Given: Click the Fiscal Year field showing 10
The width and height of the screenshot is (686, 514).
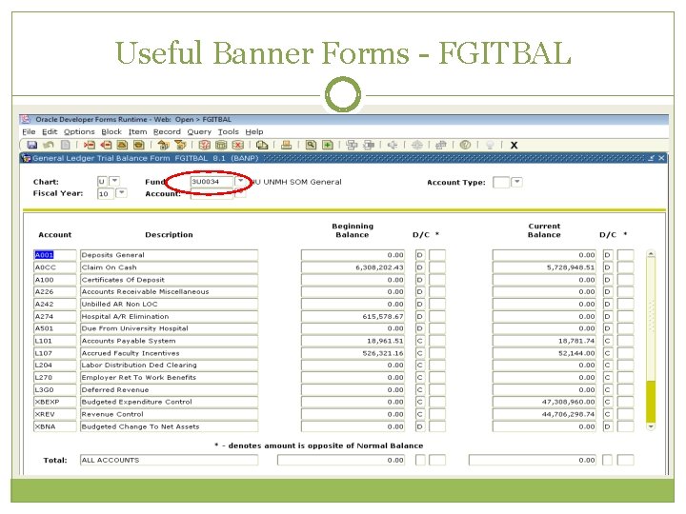Looking at the screenshot, I should pyautogui.click(x=106, y=193).
